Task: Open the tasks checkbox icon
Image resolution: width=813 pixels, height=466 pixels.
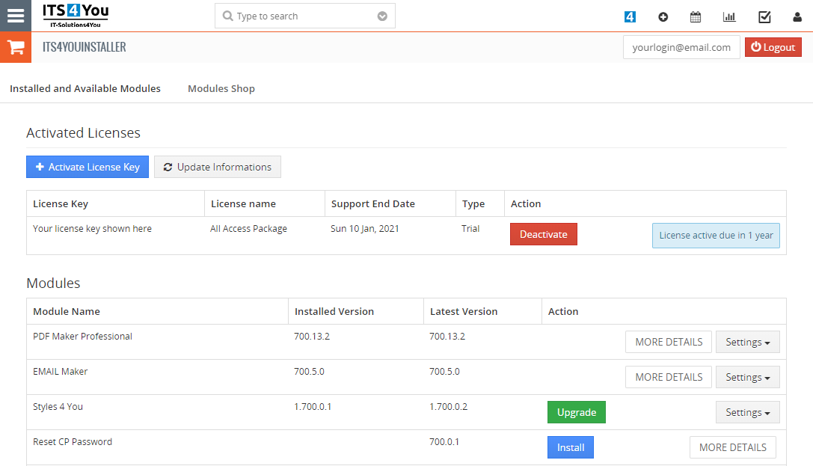Action: (x=764, y=16)
